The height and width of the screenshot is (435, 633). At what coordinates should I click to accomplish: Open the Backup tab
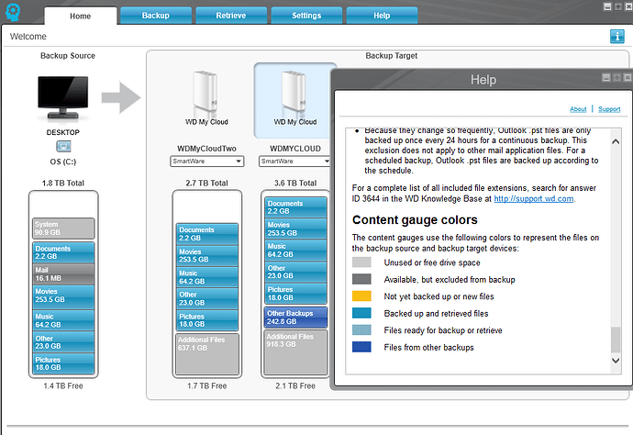(156, 16)
